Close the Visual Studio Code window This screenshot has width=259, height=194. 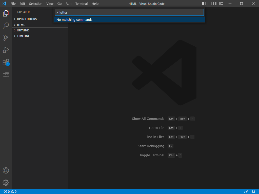click(x=253, y=4)
